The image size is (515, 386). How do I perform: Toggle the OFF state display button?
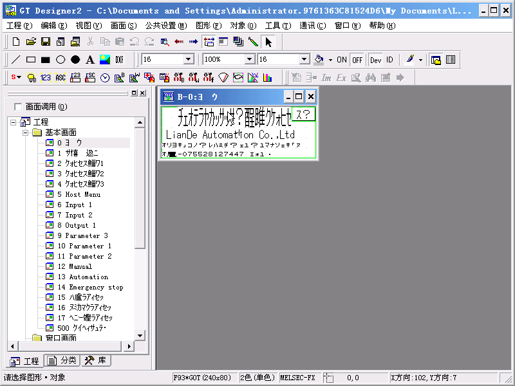(357, 60)
